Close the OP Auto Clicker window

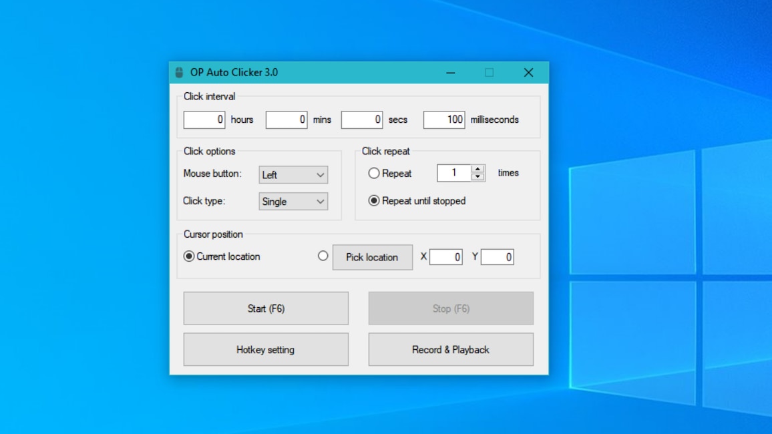point(528,72)
